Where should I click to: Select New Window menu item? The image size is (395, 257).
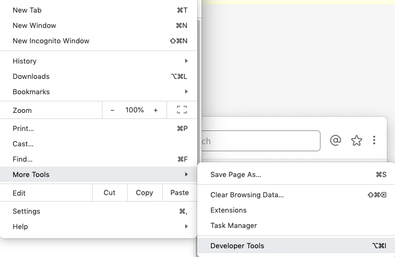pyautogui.click(x=98, y=25)
